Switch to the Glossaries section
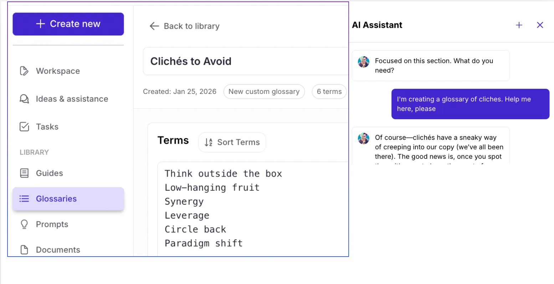This screenshot has height=284, width=554. click(56, 199)
